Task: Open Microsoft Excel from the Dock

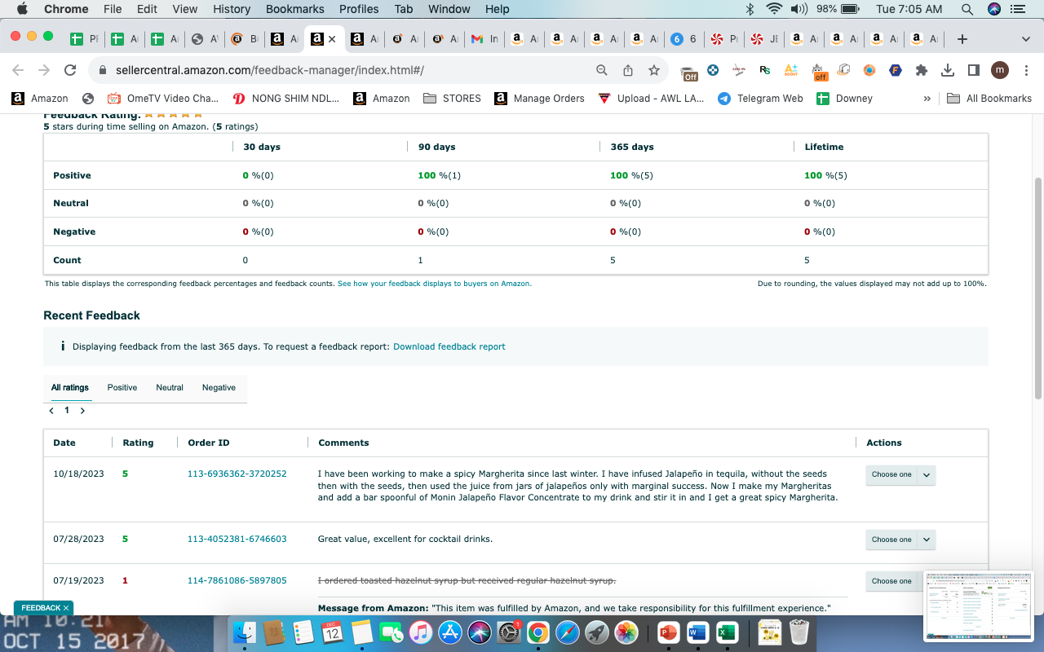Action: (x=727, y=632)
